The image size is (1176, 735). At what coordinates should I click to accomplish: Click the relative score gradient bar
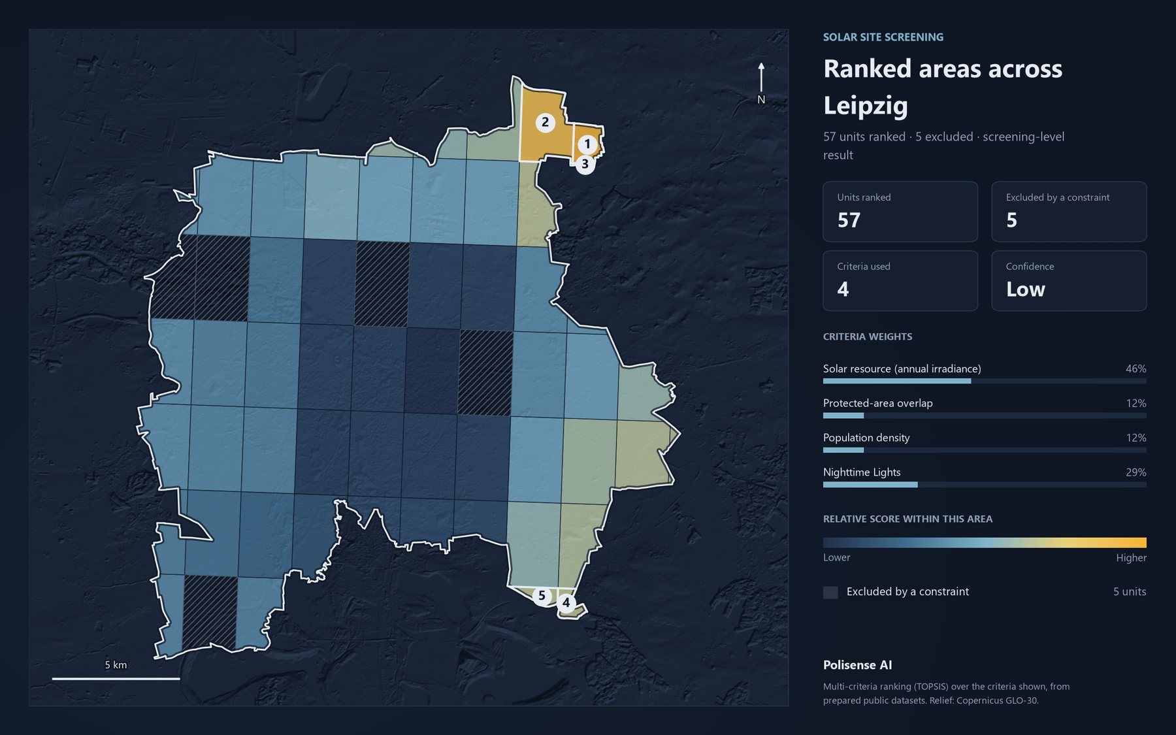[985, 542]
